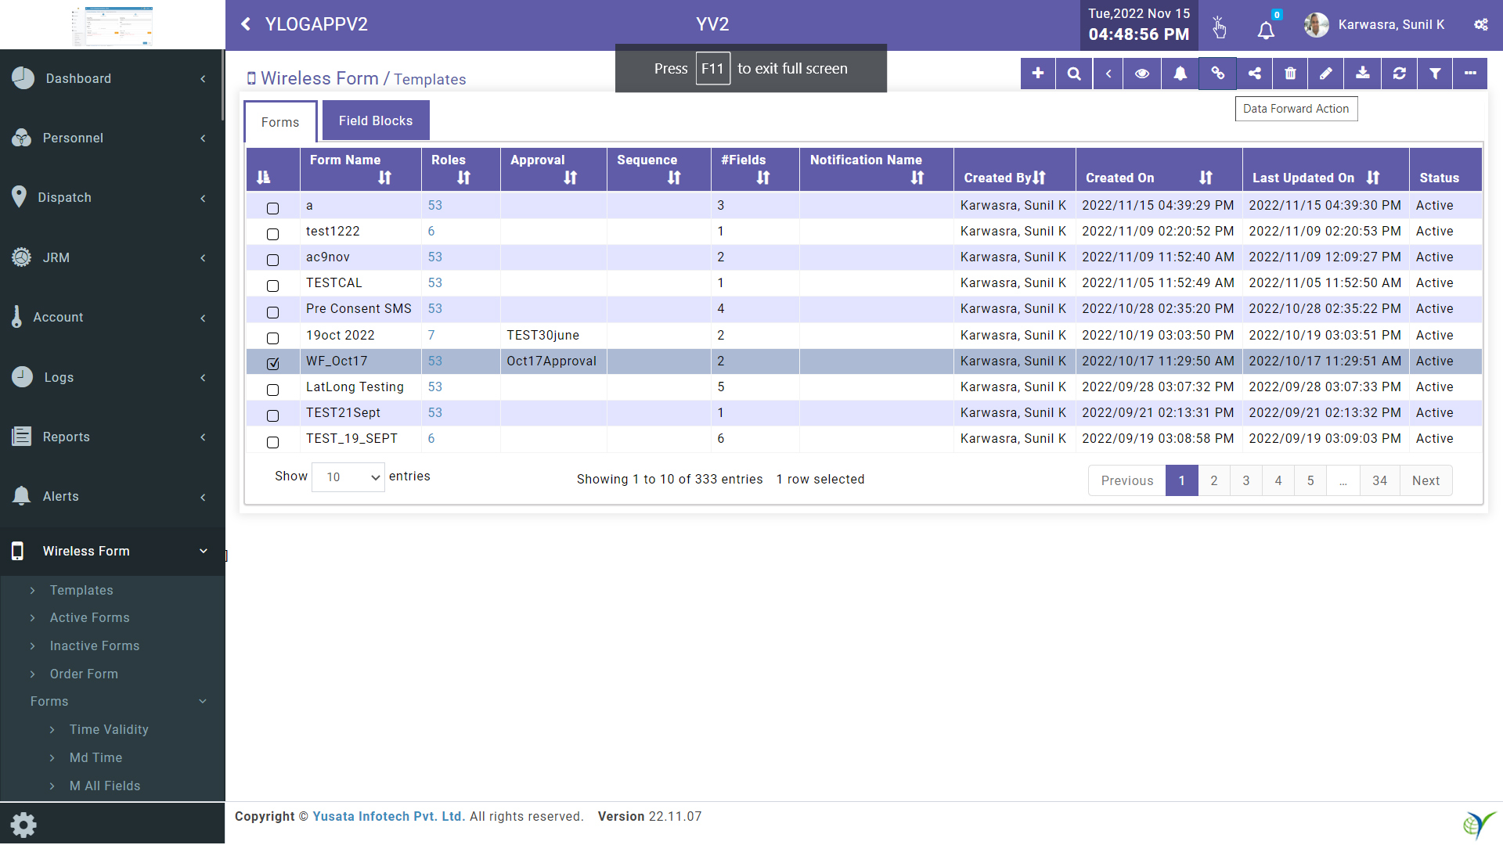This screenshot has height=845, width=1503.
Task: Click the Previous pagination button
Action: pos(1127,480)
